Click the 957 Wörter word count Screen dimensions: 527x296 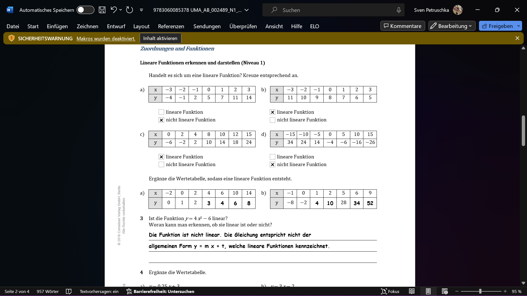point(48,291)
